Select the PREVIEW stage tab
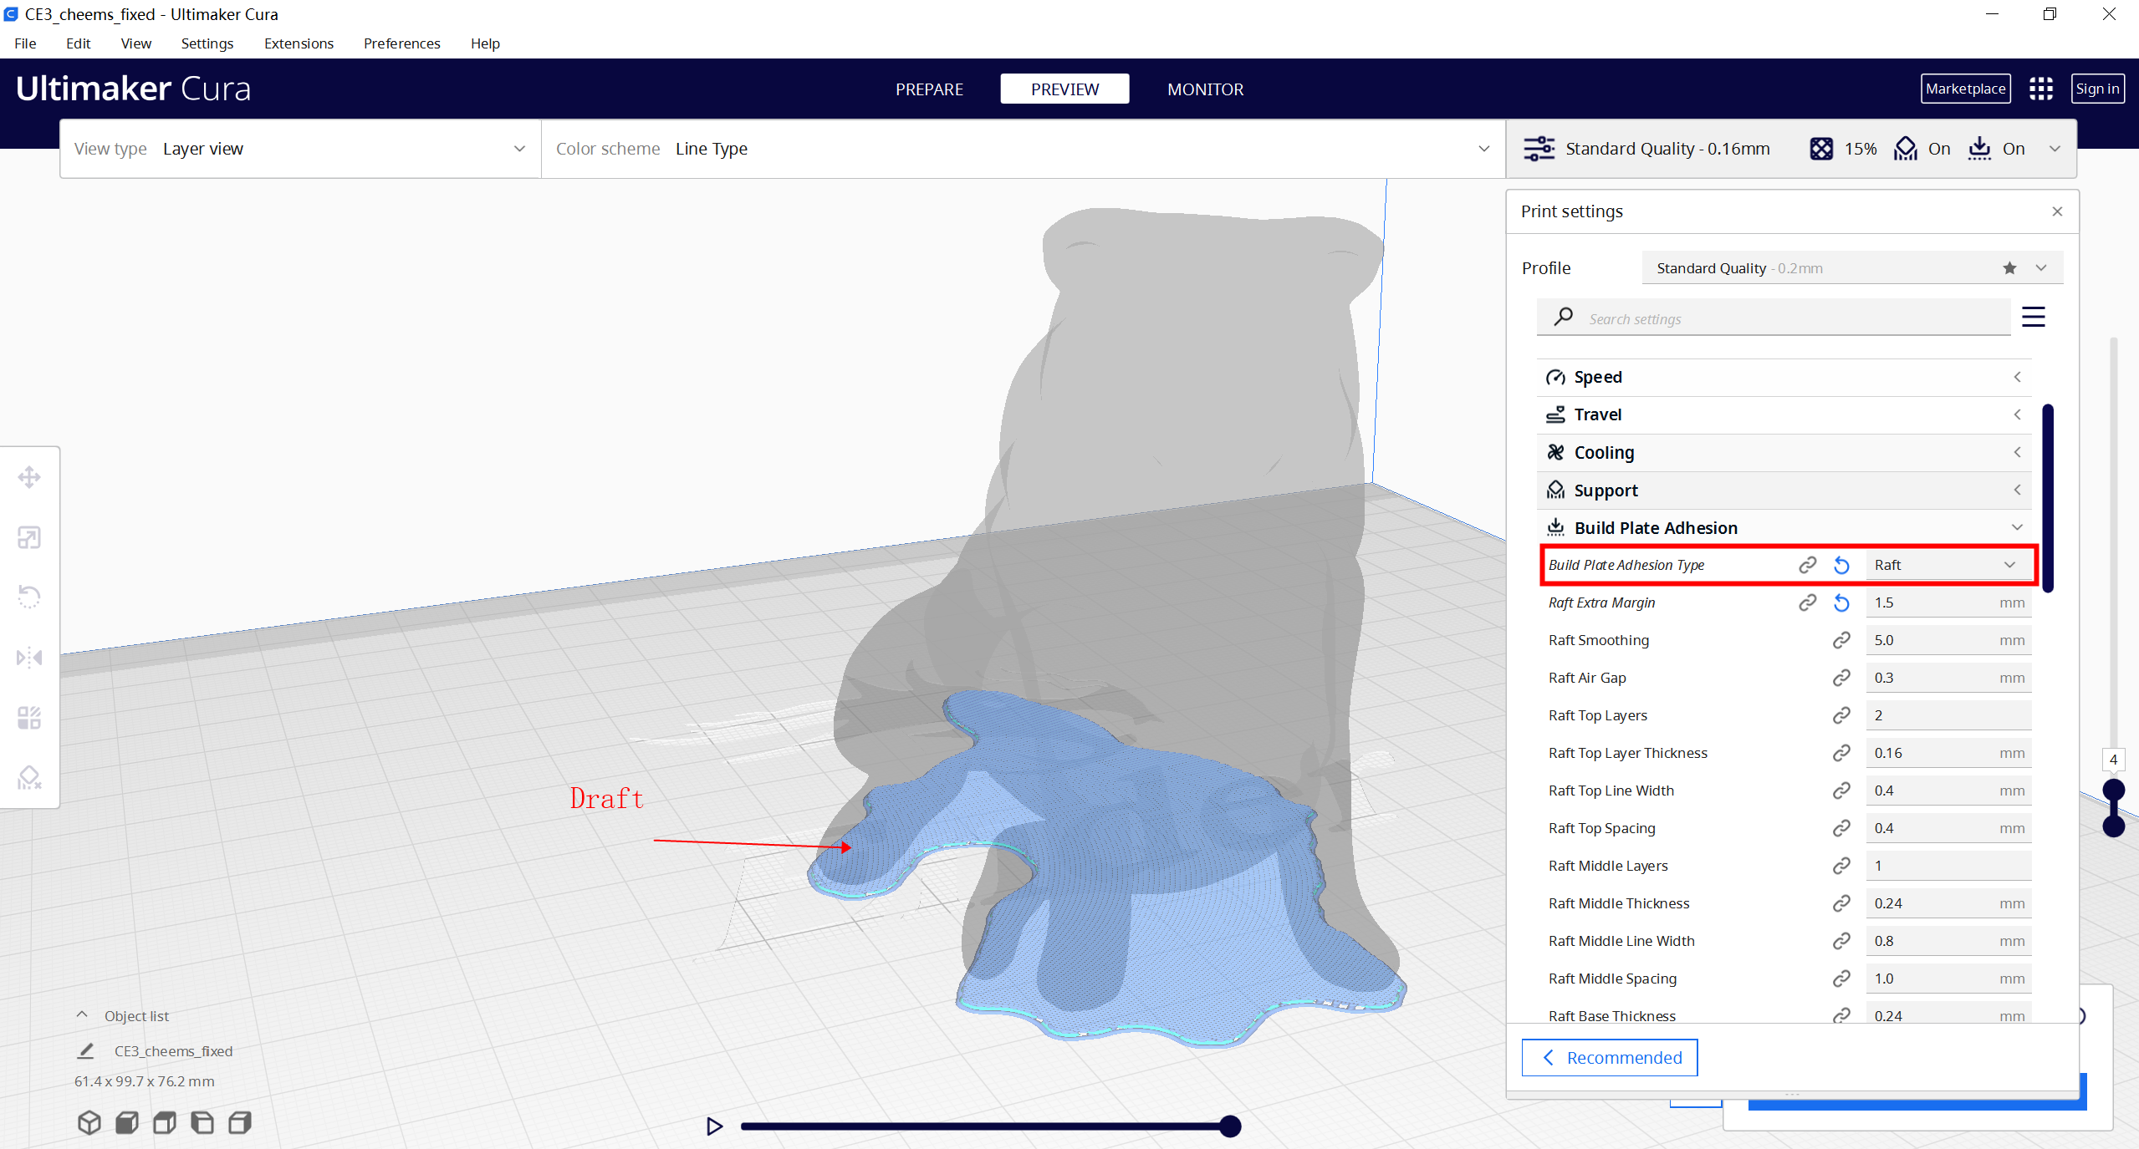The image size is (2139, 1149). coord(1064,89)
